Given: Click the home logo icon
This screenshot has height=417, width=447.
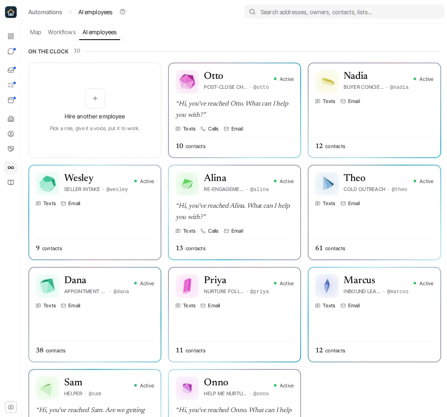Looking at the screenshot, I should 11,12.
